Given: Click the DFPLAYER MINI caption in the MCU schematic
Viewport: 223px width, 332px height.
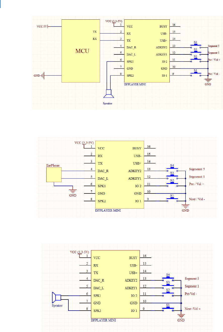Looking at the screenshot, I should [x=135, y=84].
